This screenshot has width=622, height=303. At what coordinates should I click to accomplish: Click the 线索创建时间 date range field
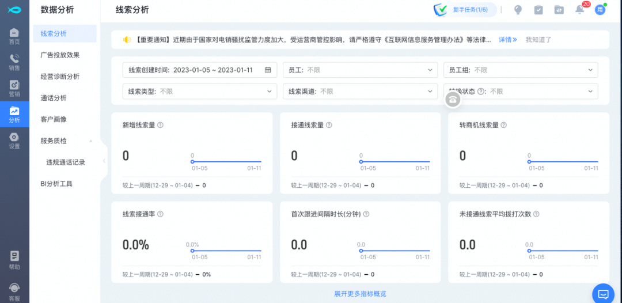pos(200,70)
